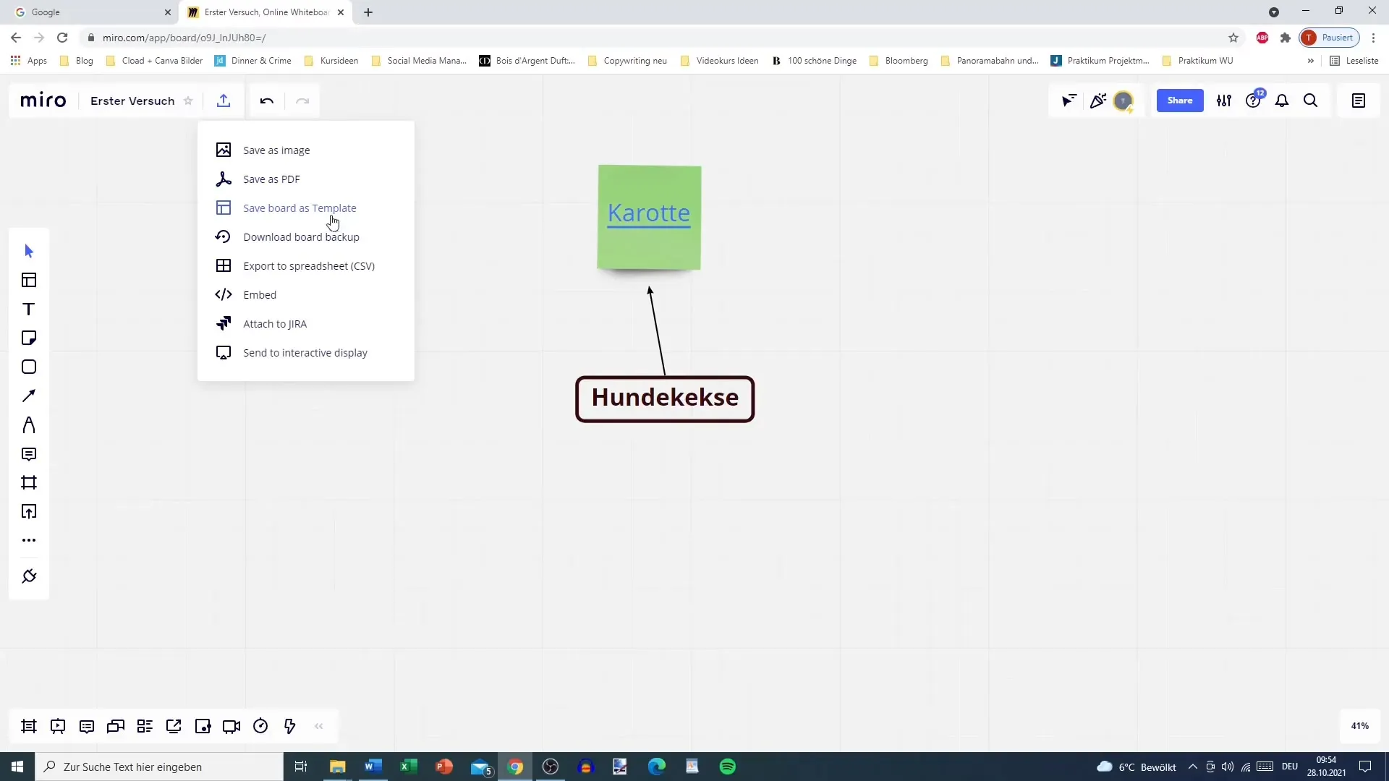This screenshot has width=1389, height=781.
Task: Click the Share button
Action: (1180, 100)
